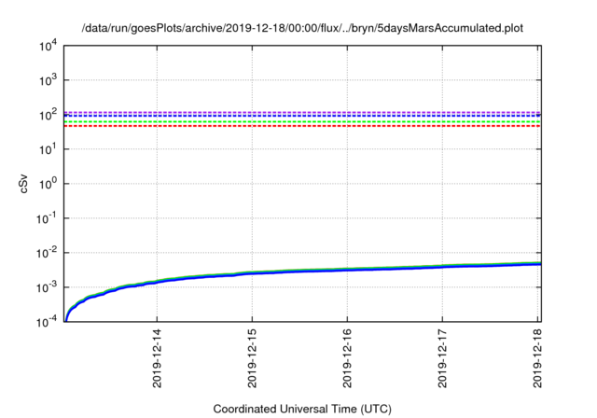This screenshot has height=418, width=597.
Task: Click the cSv axis unit label
Action: [23, 184]
